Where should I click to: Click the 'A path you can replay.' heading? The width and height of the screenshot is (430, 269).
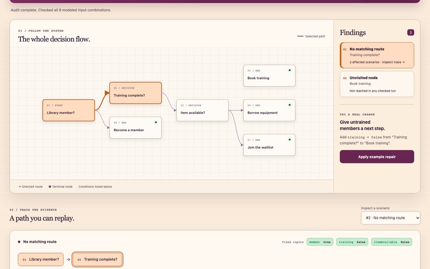point(42,218)
